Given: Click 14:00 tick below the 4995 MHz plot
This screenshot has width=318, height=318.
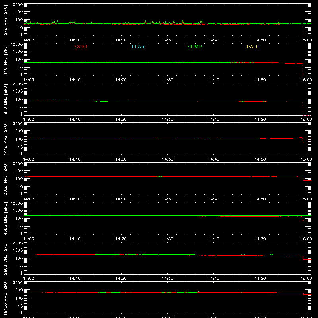Looking at the screenshot, I should [29, 239].
